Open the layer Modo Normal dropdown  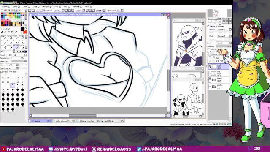230,43
